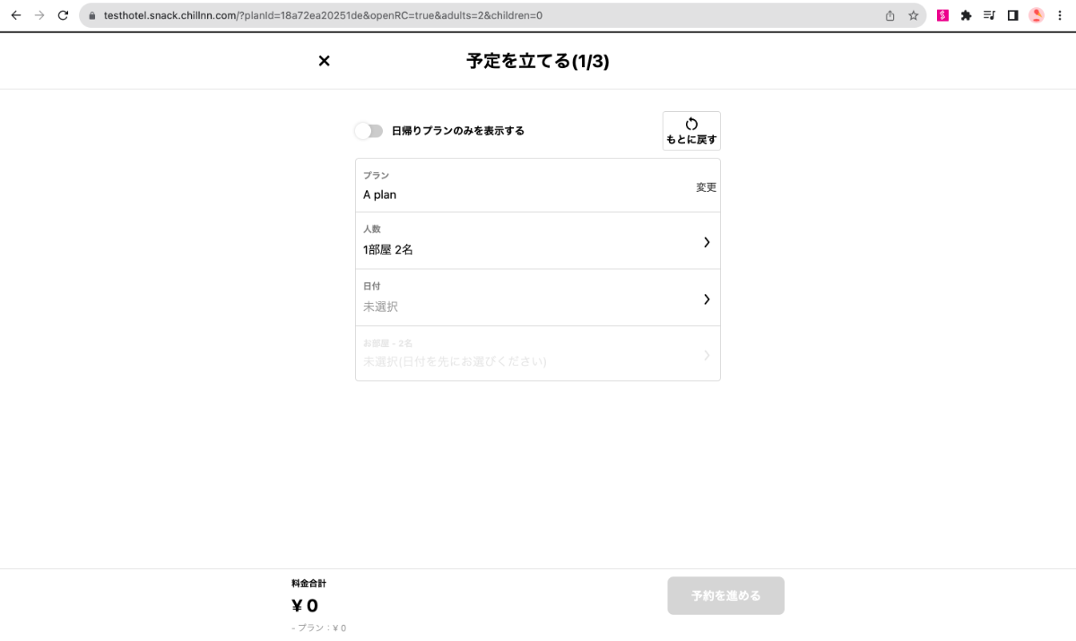Expand the 人数 guest count row

707,242
